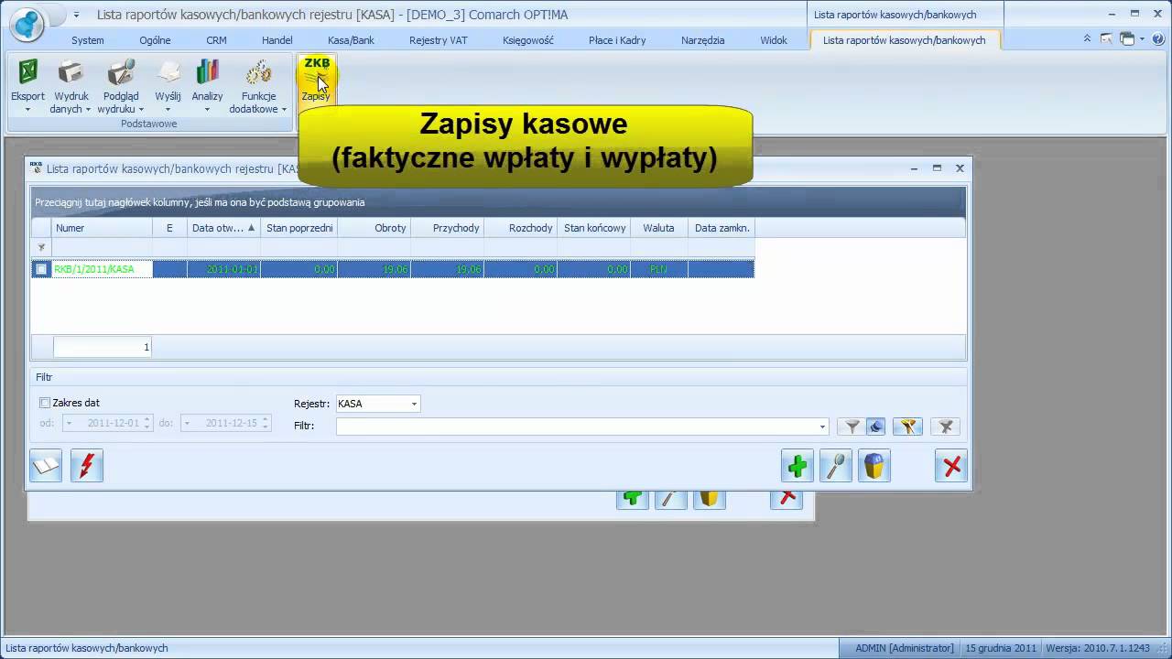This screenshot has height=659, width=1172.
Task: Open the Płace i Kadry tab
Action: 617,40
